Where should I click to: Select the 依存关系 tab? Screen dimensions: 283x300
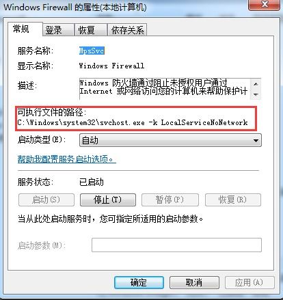click(127, 30)
